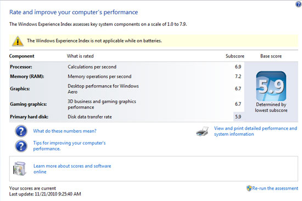
Task: Click 'Your scores are current' status text
Action: pyautogui.click(x=32, y=188)
